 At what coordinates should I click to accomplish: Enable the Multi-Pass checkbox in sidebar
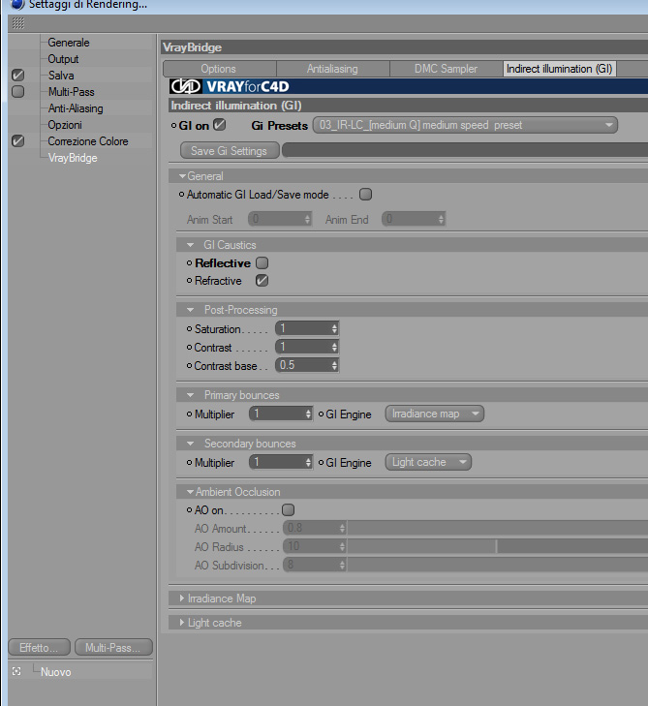(18, 91)
